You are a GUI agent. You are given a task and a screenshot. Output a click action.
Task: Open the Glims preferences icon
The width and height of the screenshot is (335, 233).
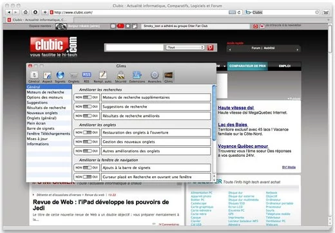point(168,77)
